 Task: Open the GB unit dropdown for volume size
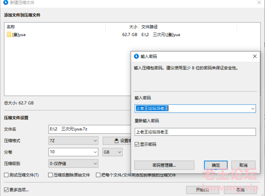click(x=112, y=152)
